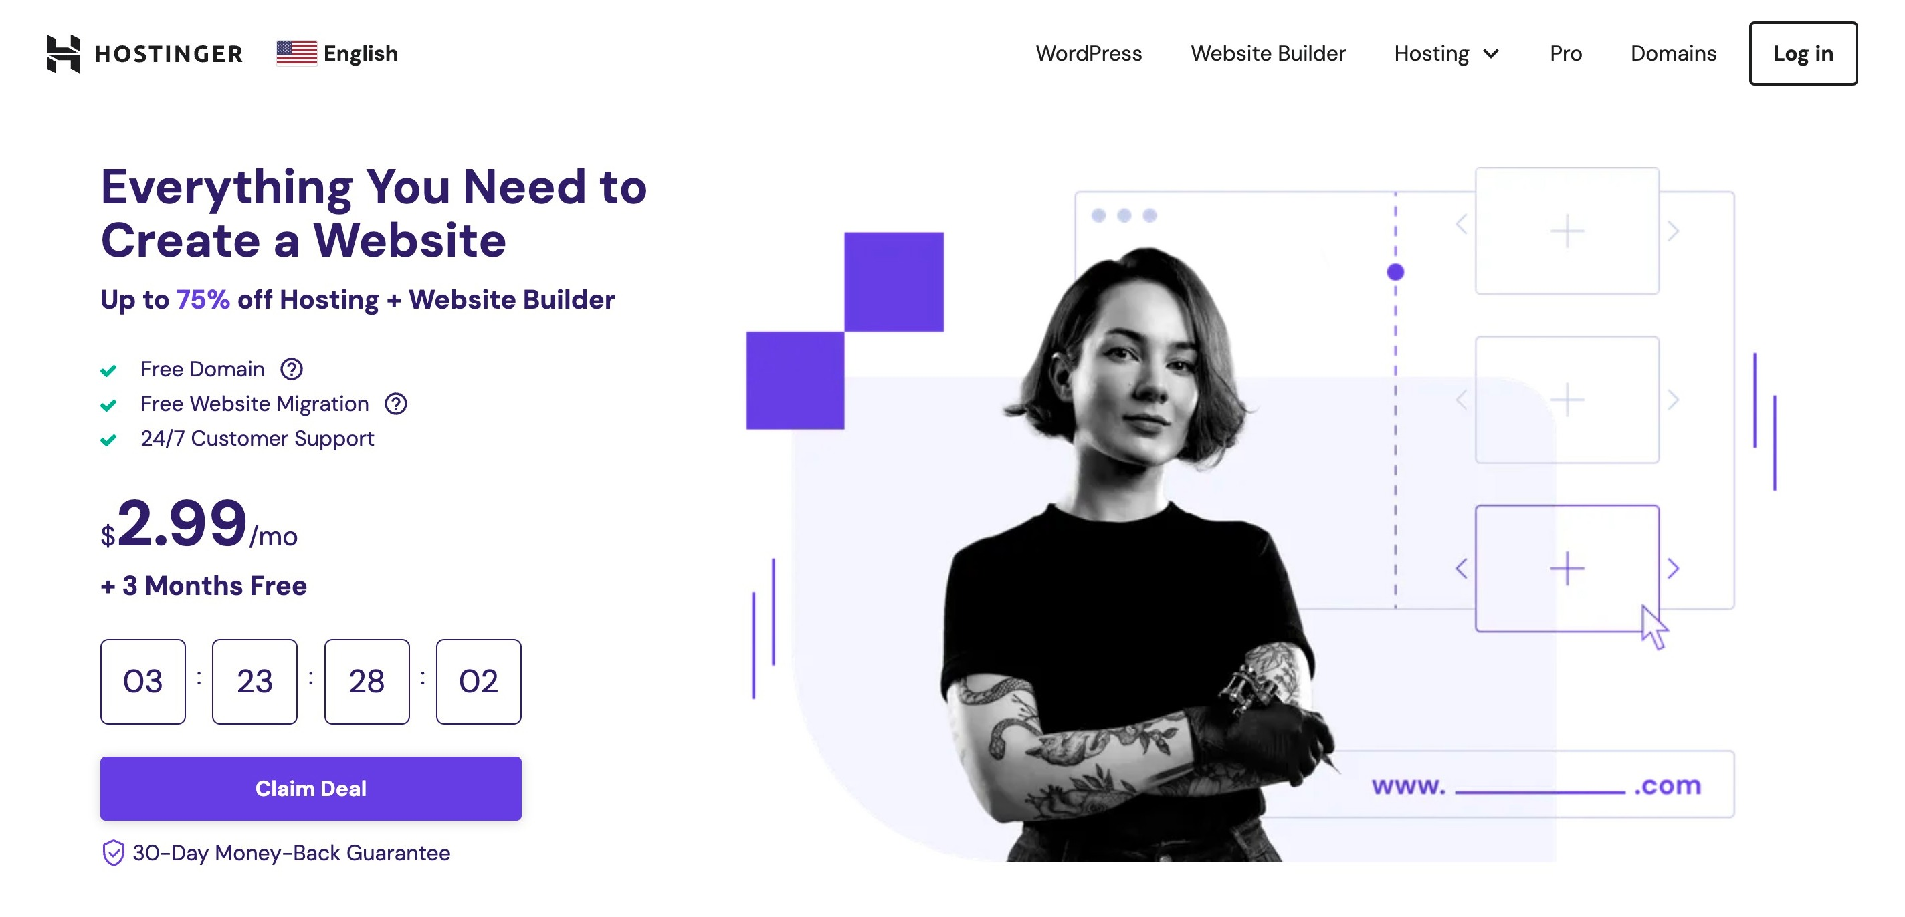This screenshot has height=917, width=1905.
Task: Select the Website Builder menu item
Action: point(1268,52)
